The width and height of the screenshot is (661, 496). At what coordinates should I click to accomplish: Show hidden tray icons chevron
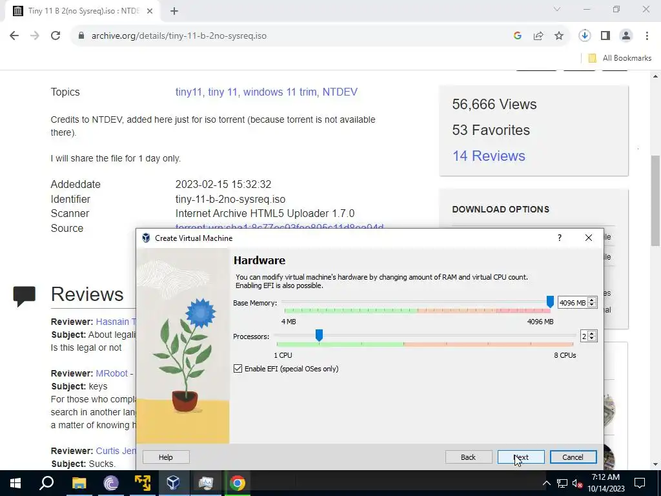[546, 483]
